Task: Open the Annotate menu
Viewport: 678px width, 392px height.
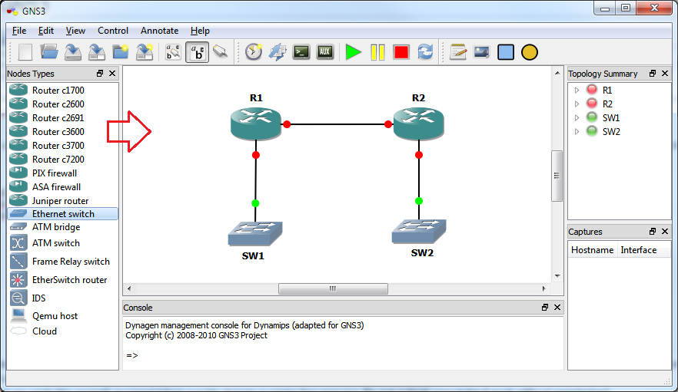Action: [x=159, y=31]
